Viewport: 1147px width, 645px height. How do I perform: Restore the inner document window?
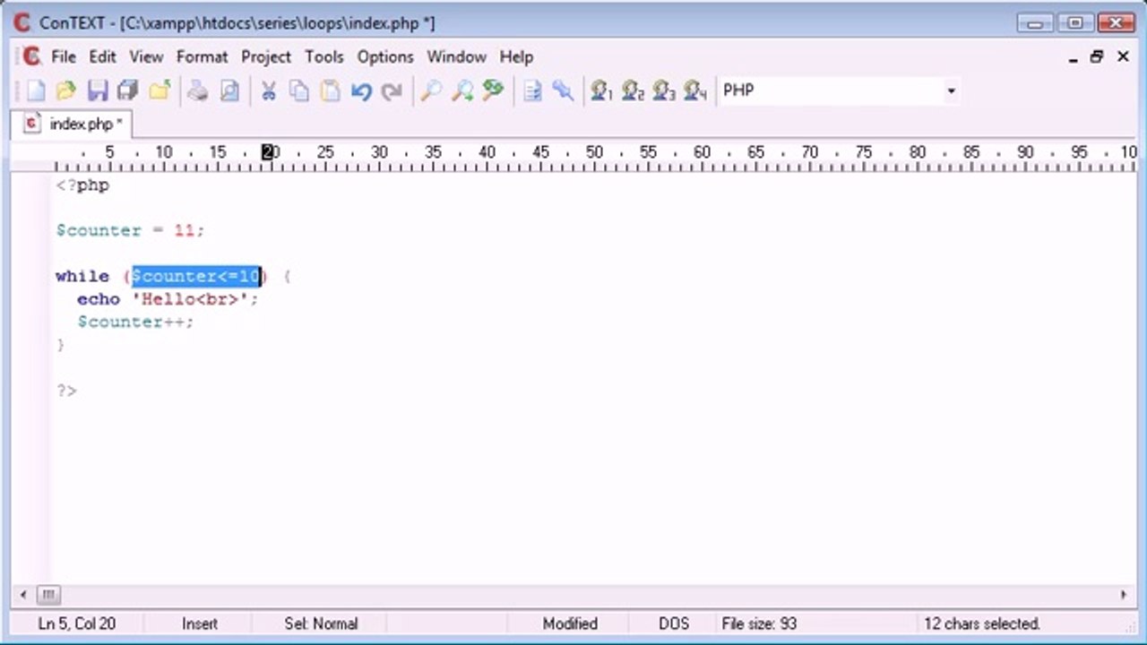coord(1097,57)
